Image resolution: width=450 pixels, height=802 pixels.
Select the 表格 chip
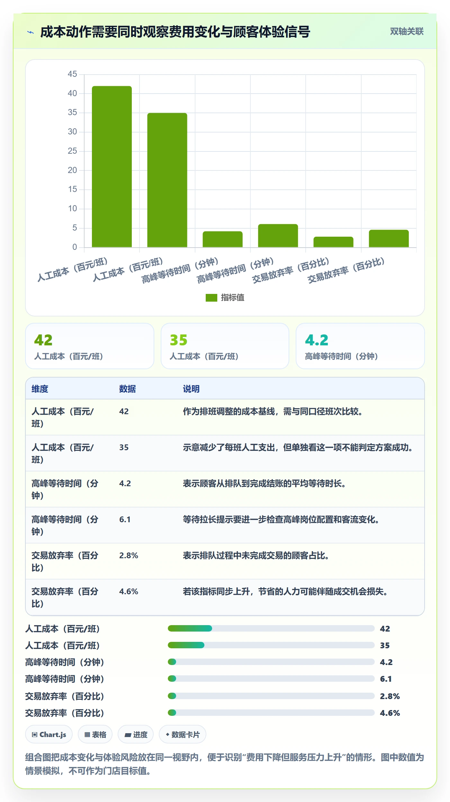pos(95,734)
